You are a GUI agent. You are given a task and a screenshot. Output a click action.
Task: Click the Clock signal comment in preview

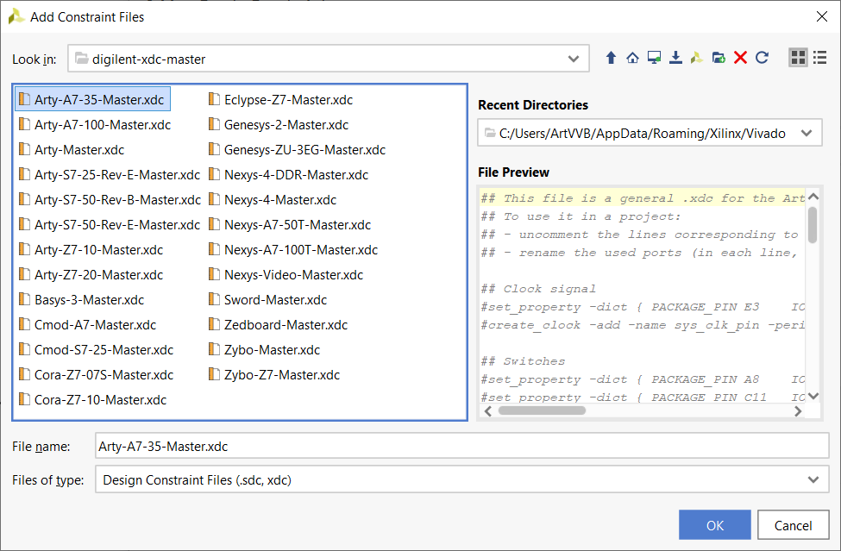tap(538, 289)
